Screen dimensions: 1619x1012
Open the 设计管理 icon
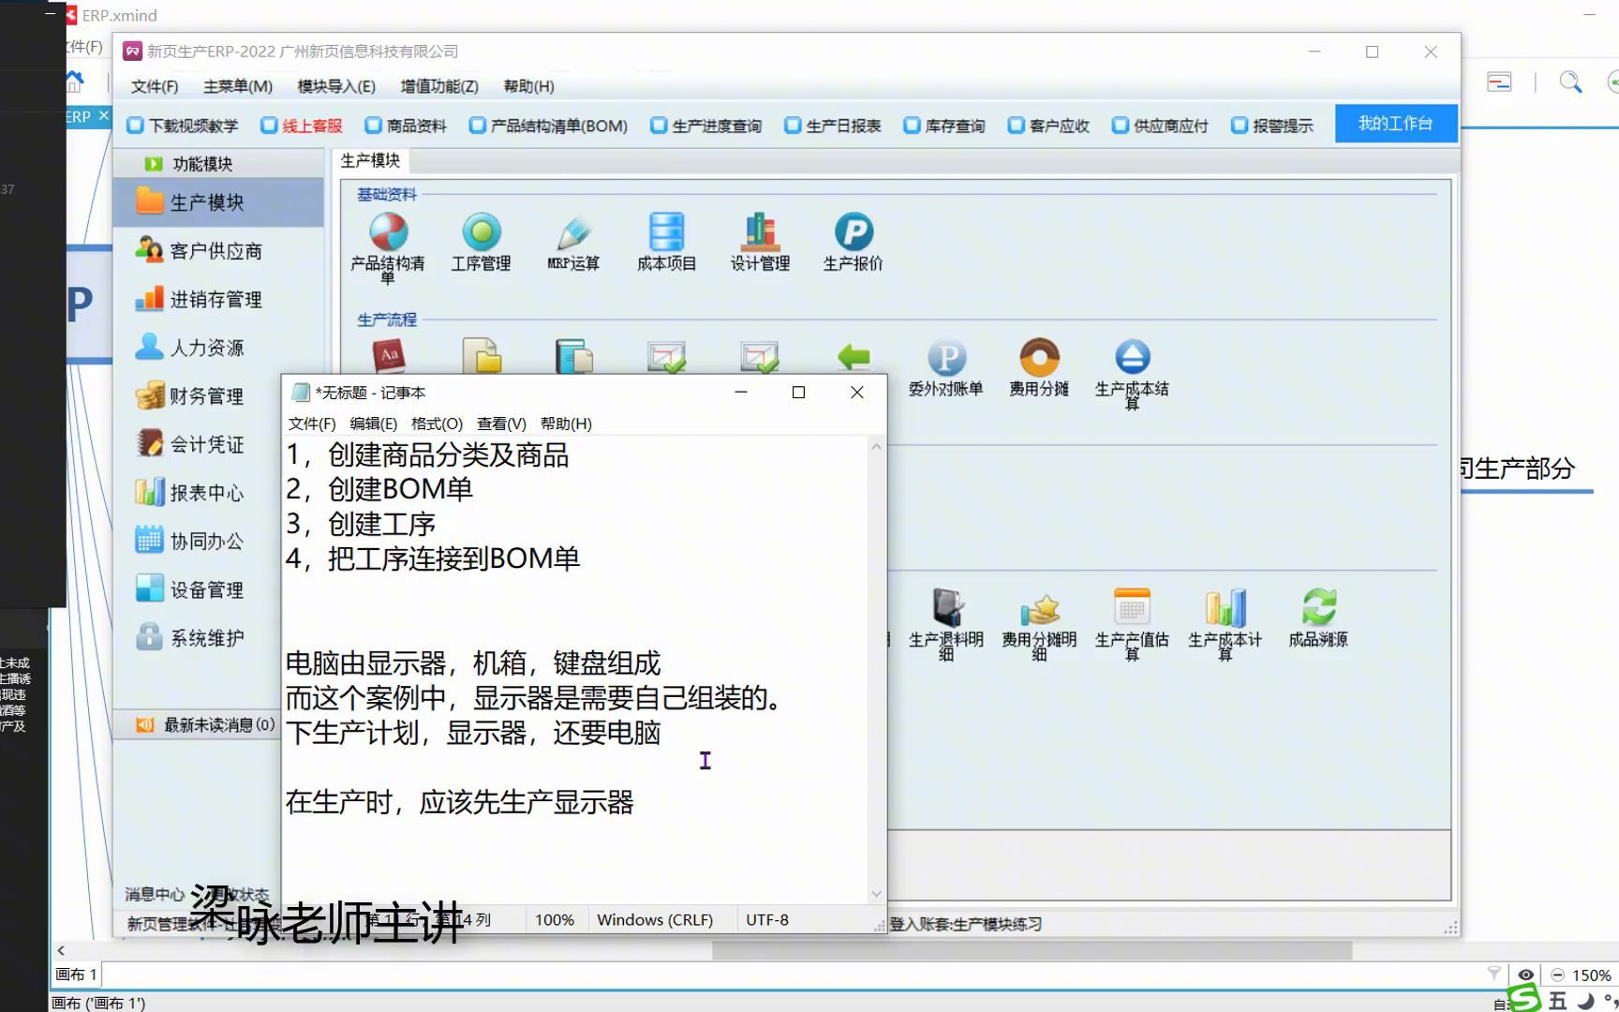point(760,243)
